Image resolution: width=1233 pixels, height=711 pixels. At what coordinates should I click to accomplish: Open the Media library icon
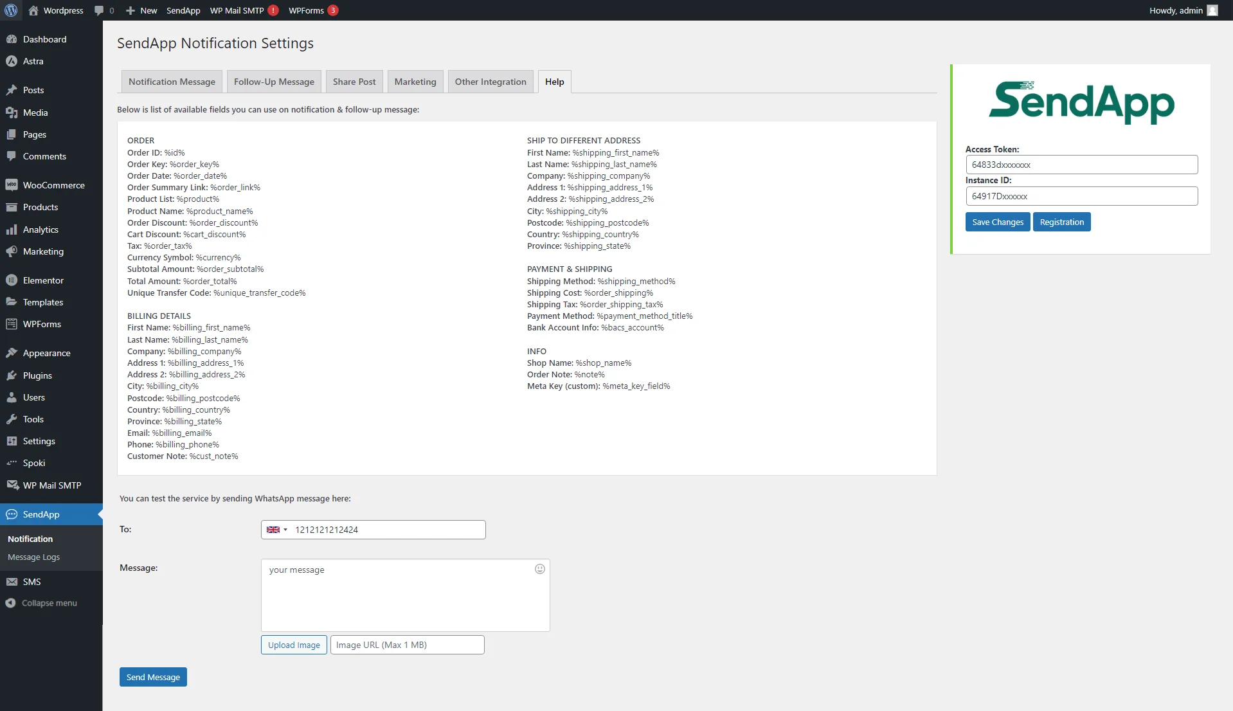click(x=12, y=113)
